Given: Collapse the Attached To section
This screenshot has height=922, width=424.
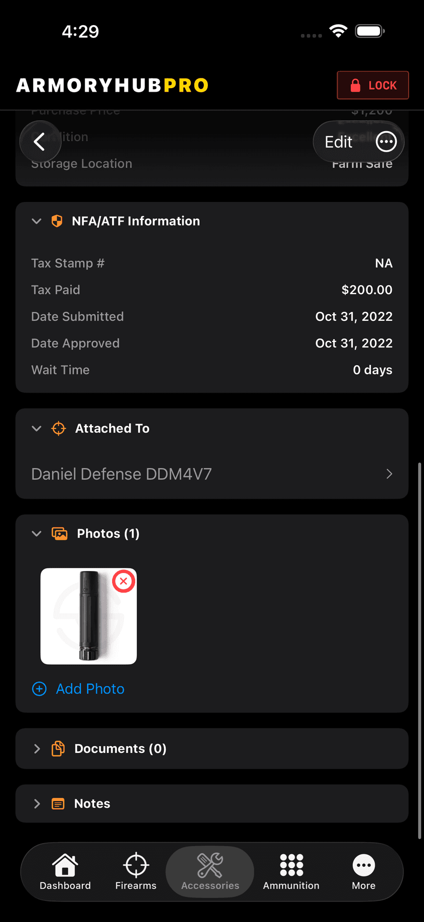Looking at the screenshot, I should (x=36, y=428).
